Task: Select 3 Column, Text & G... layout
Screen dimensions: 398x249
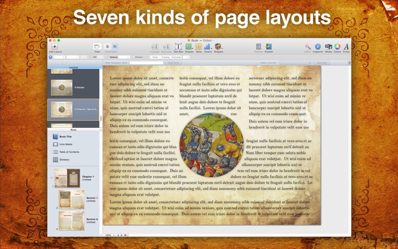Action: click(73, 110)
